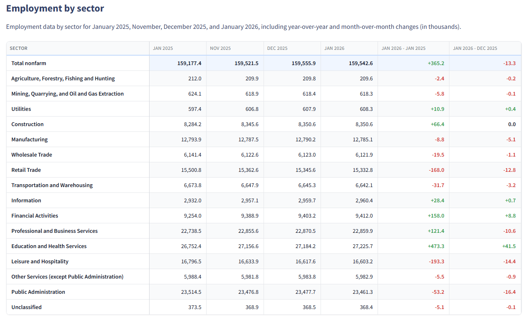Click the Employment by sector heading
Screen dimensions: 530x321
pos(55,8)
